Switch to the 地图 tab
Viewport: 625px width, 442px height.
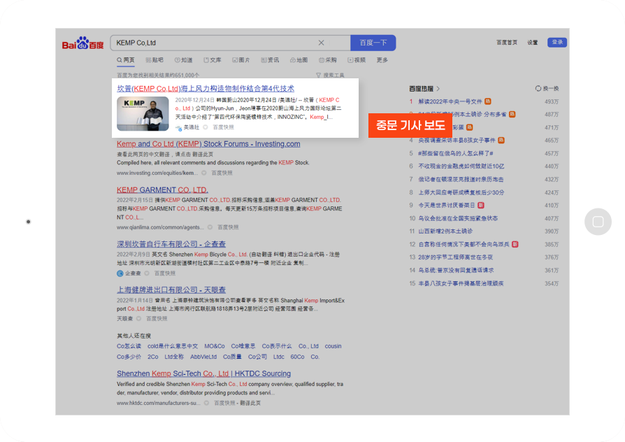click(x=299, y=60)
